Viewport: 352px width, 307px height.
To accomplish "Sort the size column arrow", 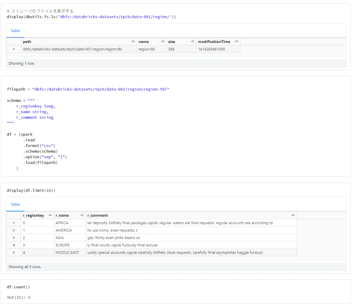I will 193,41.
